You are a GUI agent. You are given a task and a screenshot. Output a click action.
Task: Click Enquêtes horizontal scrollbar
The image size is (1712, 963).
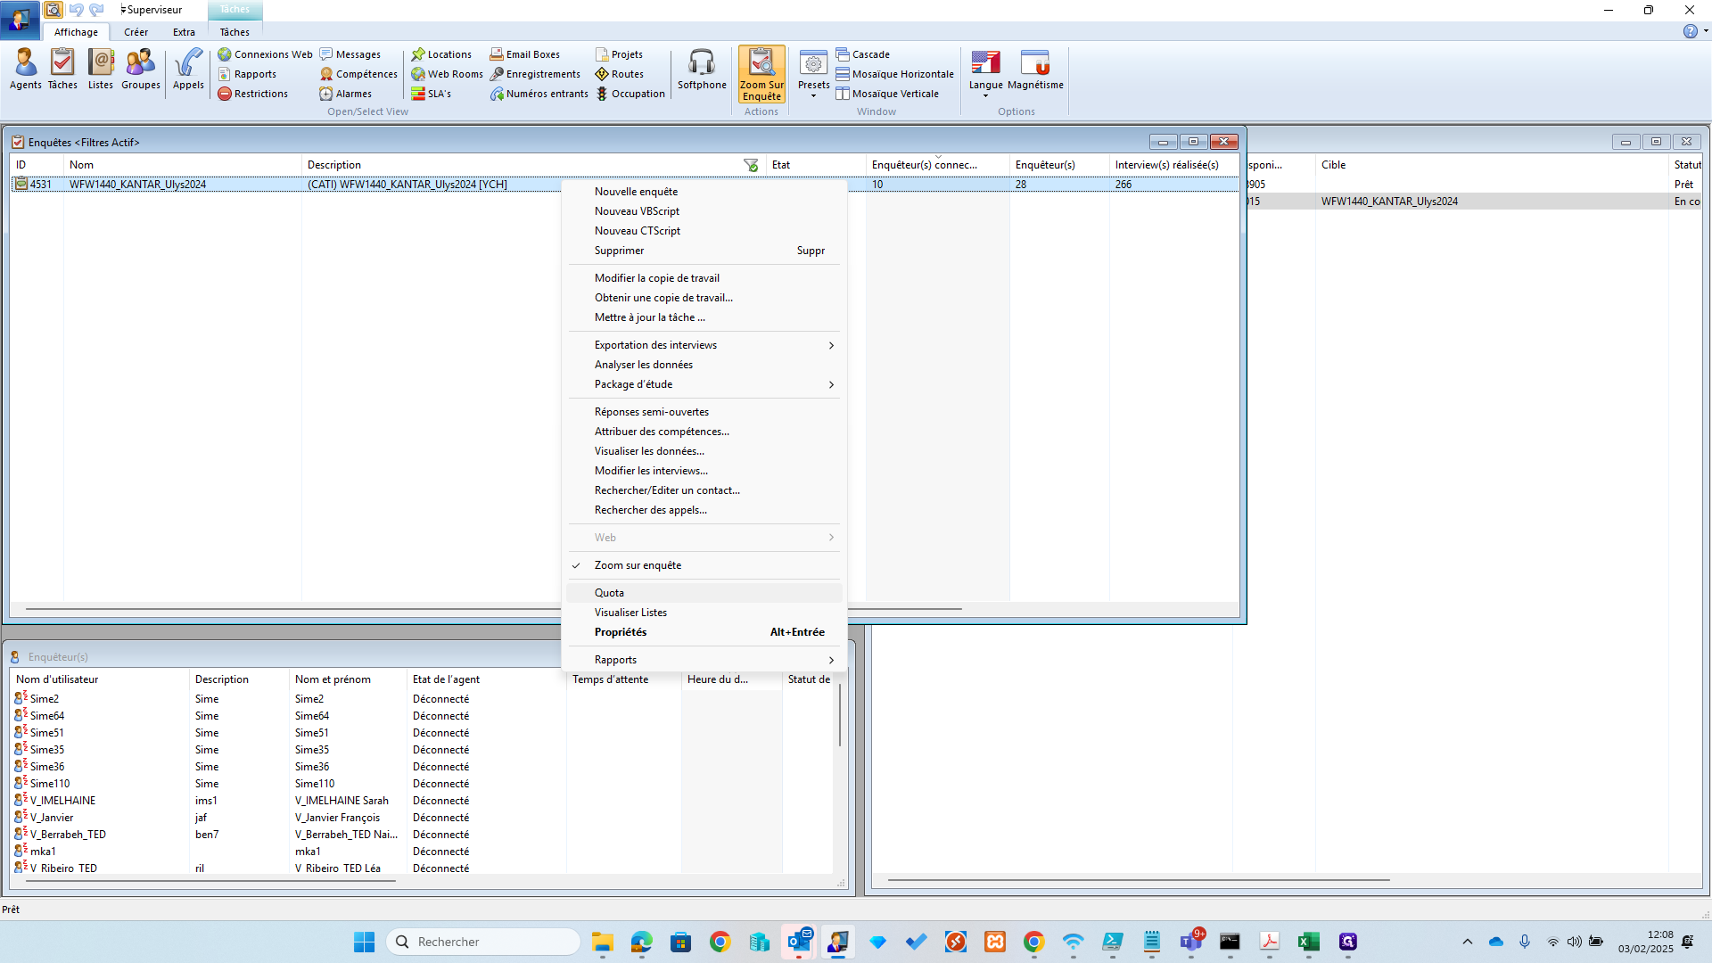(493, 609)
